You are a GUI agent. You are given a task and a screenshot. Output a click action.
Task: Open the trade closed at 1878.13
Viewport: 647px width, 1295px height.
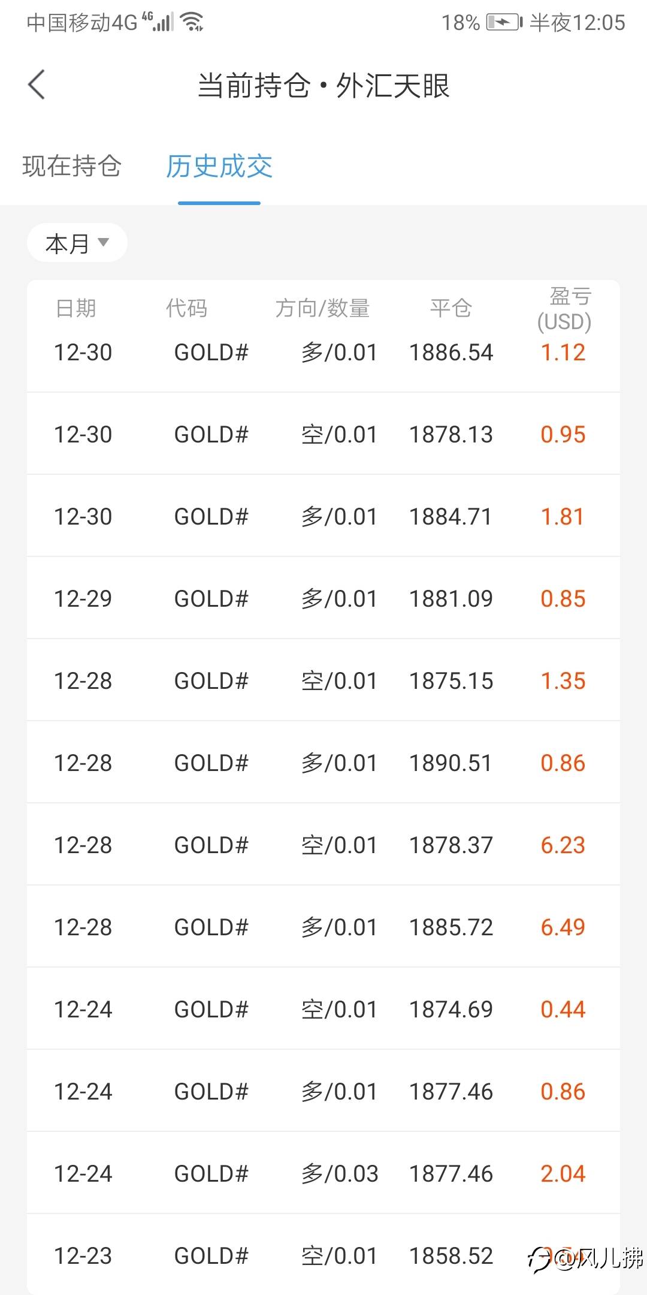click(x=323, y=434)
